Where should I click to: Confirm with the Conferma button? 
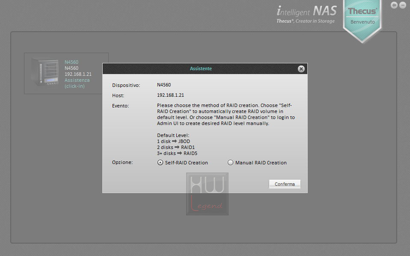click(285, 184)
